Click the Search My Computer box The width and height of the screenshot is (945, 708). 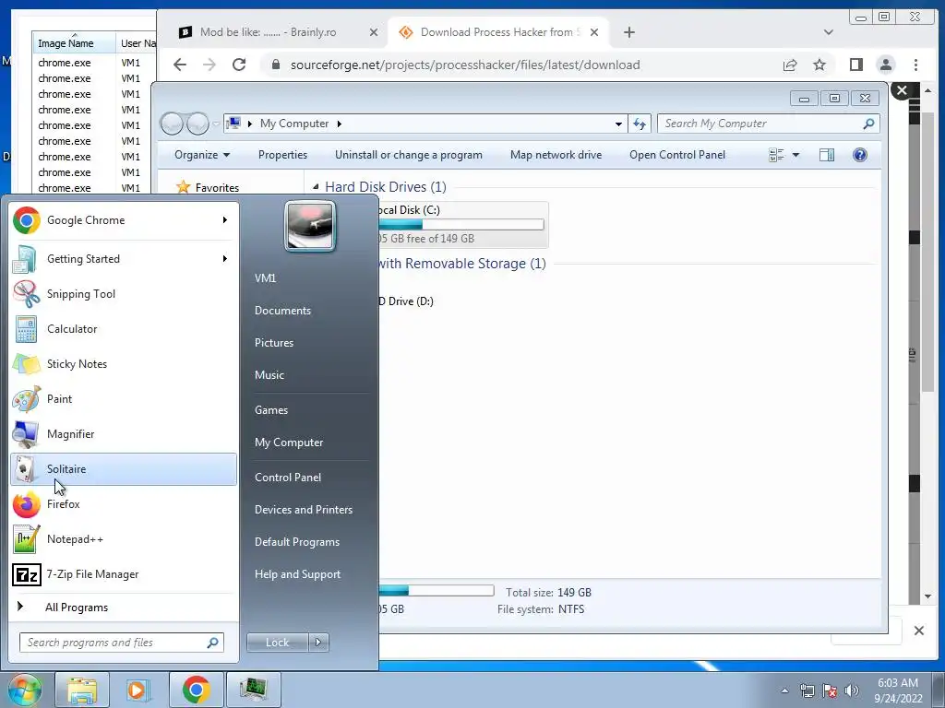pyautogui.click(x=769, y=124)
